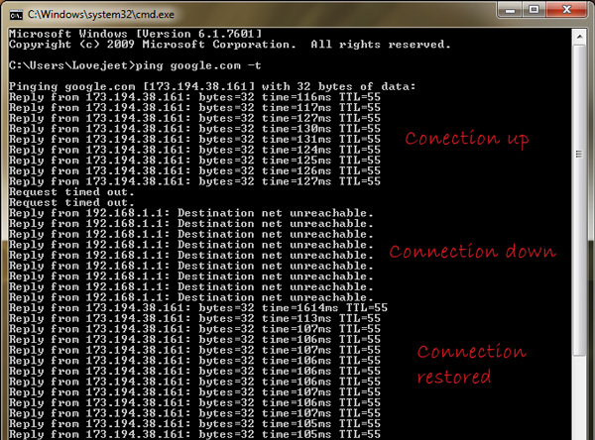
Task: Click the last 'Destination net unreachable' line
Action: (191, 297)
